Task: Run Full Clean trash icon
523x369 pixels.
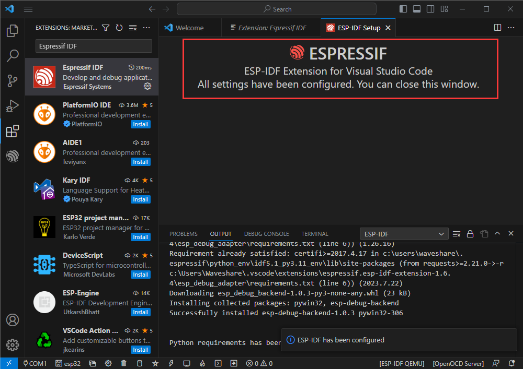Action: click(124, 363)
